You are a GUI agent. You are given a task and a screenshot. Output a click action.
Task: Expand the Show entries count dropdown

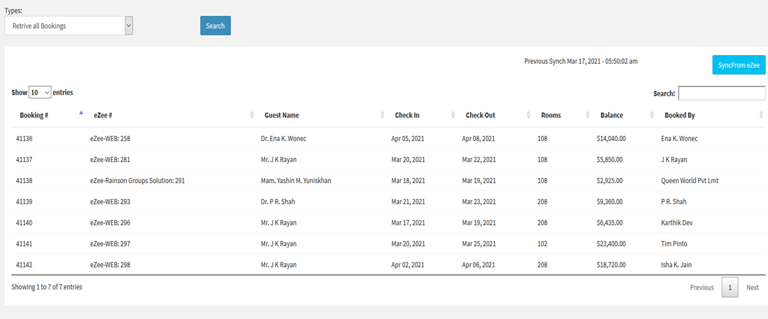tap(39, 92)
